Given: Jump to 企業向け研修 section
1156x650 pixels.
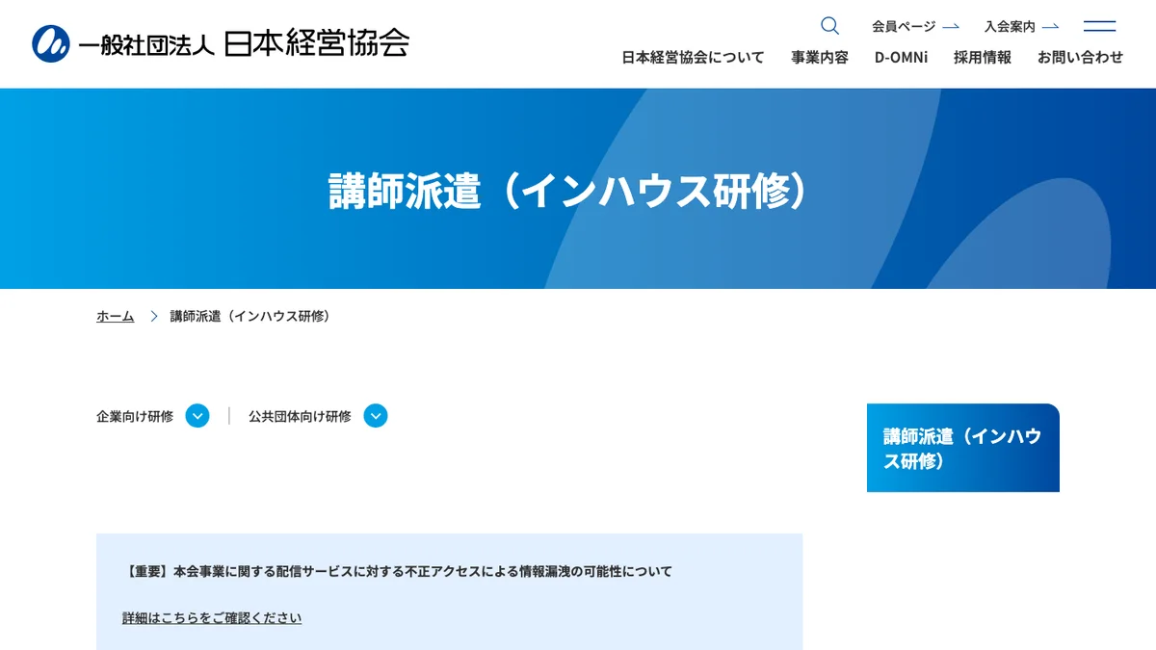Looking at the screenshot, I should point(135,416).
